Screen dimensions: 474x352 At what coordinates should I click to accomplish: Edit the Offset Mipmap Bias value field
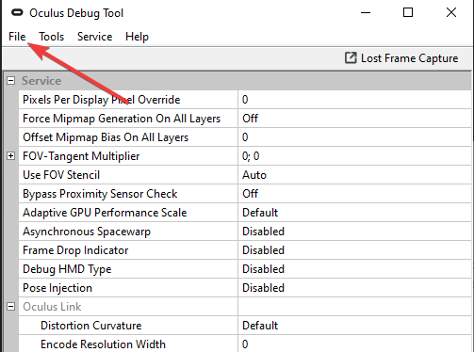(x=355, y=137)
